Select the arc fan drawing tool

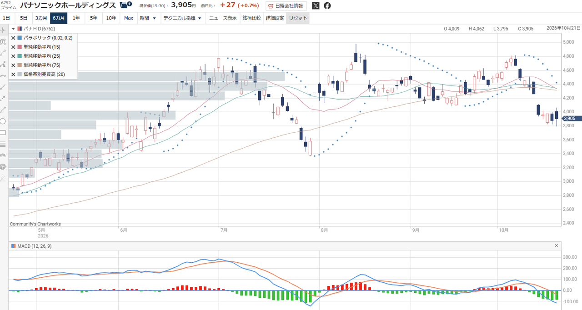[3, 155]
